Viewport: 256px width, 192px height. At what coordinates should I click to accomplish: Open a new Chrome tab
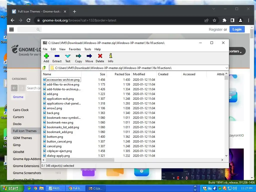[x=74, y=11]
